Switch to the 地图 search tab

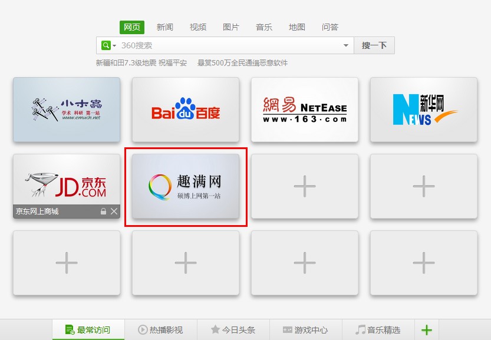(x=297, y=27)
